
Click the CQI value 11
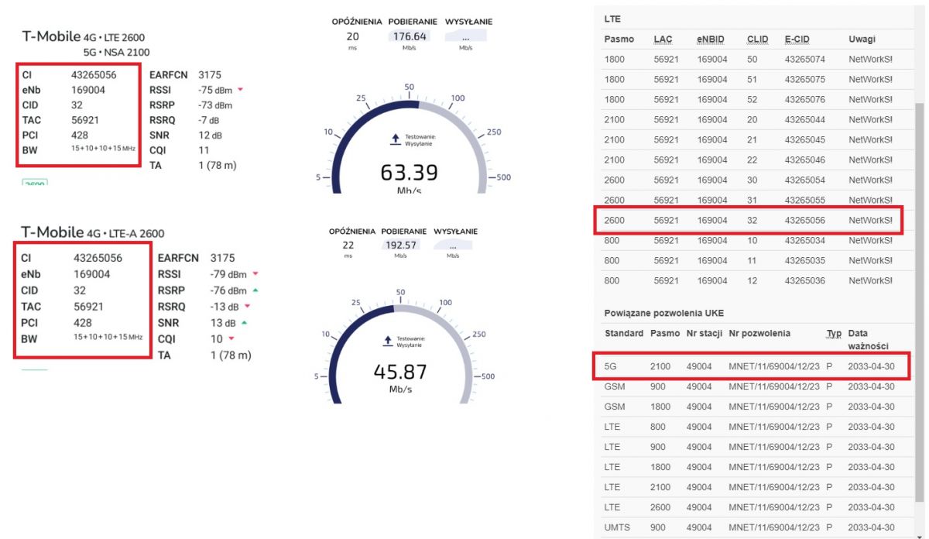(x=204, y=150)
